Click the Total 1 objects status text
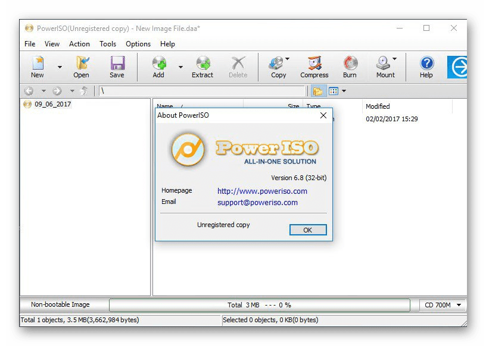The height and width of the screenshot is (346, 486). pos(80,320)
